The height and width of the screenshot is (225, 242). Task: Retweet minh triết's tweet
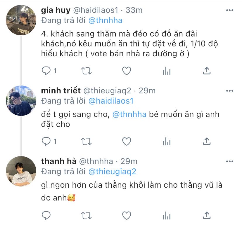pyautogui.click(x=87, y=142)
